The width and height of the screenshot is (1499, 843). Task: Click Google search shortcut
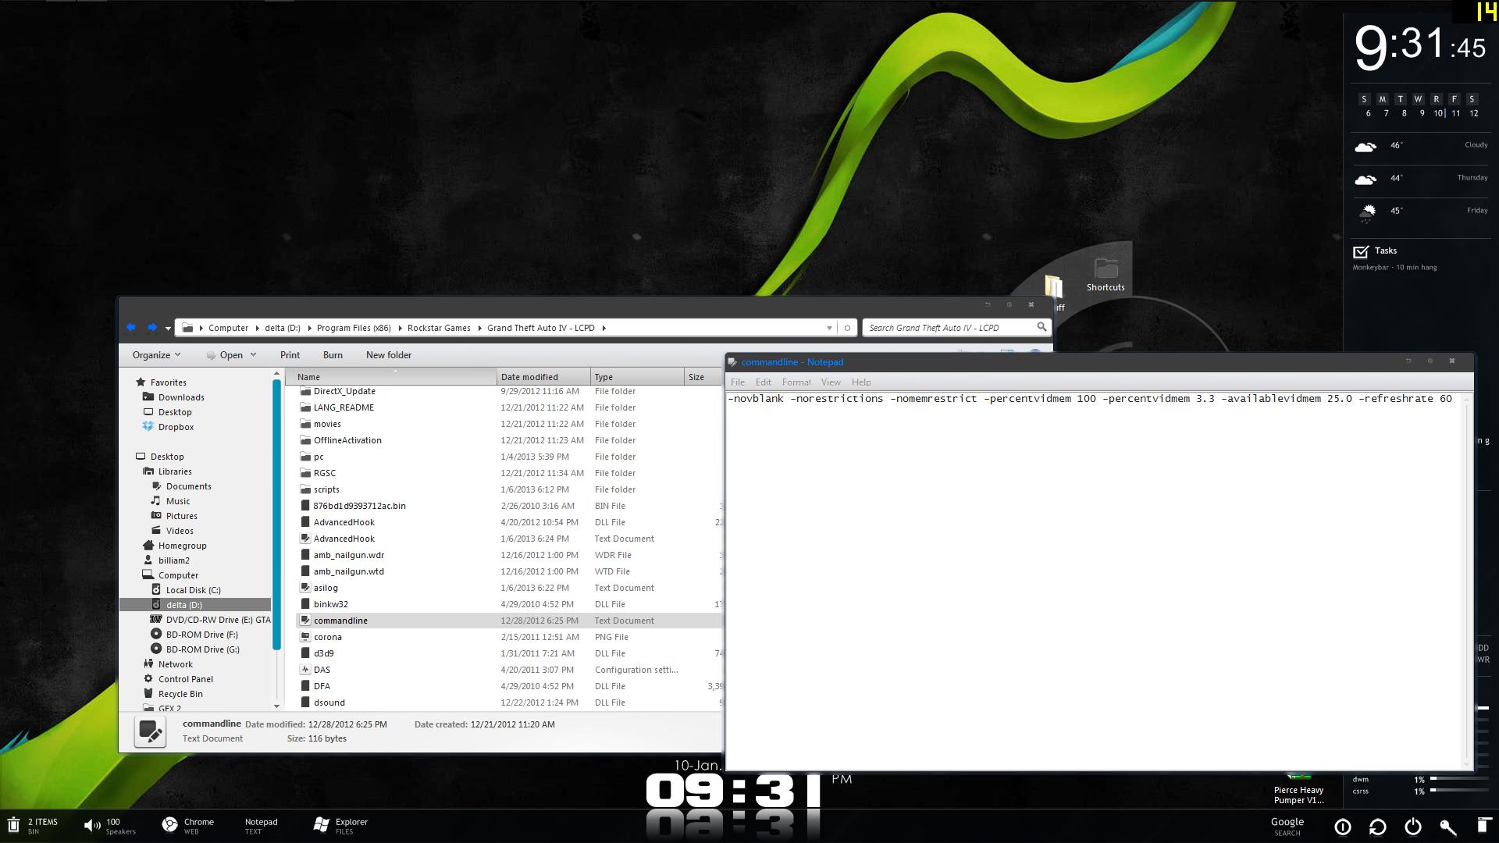pyautogui.click(x=1287, y=826)
